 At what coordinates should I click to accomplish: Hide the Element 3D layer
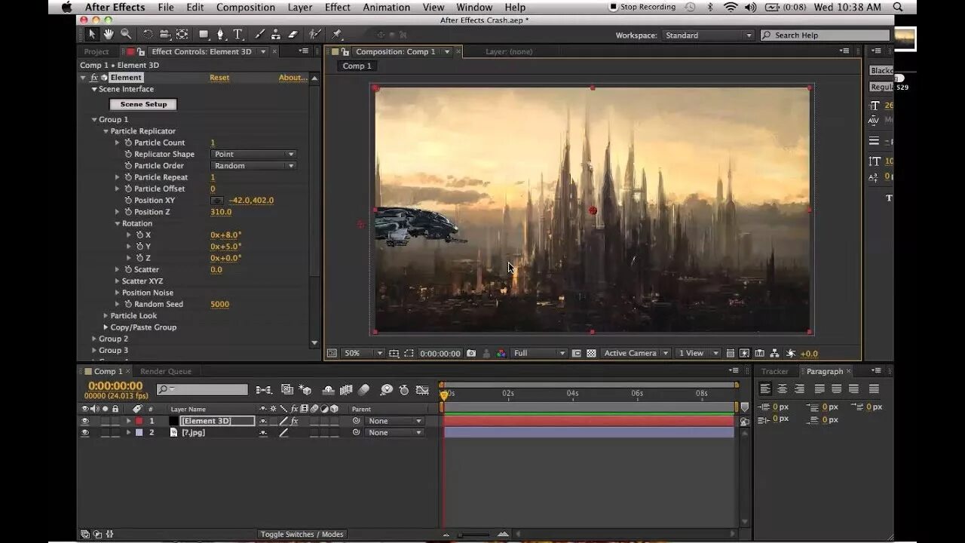pos(84,421)
